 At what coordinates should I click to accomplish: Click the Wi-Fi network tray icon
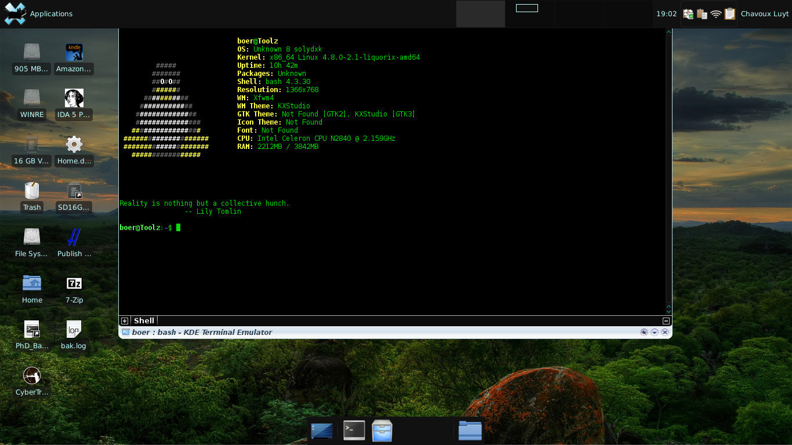pyautogui.click(x=716, y=14)
